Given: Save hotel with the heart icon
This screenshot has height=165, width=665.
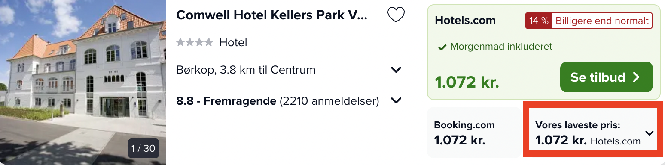Looking at the screenshot, I should [x=396, y=15].
